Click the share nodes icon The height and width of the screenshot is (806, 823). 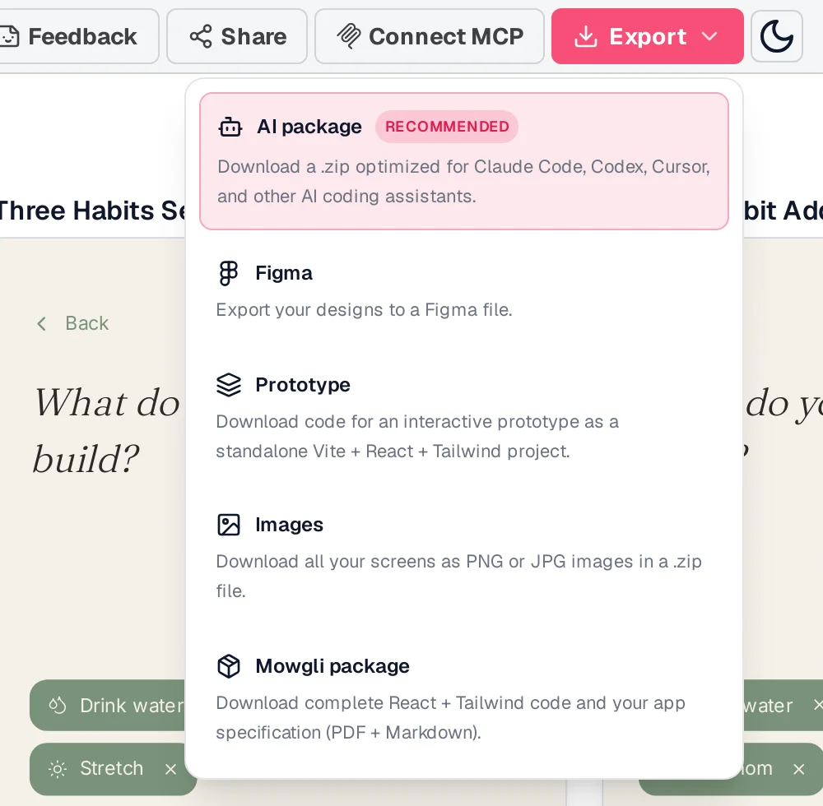[201, 37]
